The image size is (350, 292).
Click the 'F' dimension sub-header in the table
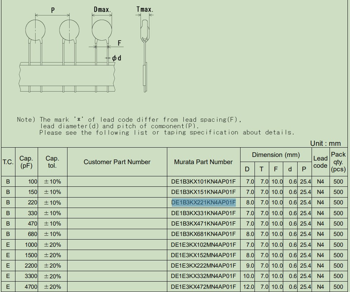click(276, 170)
